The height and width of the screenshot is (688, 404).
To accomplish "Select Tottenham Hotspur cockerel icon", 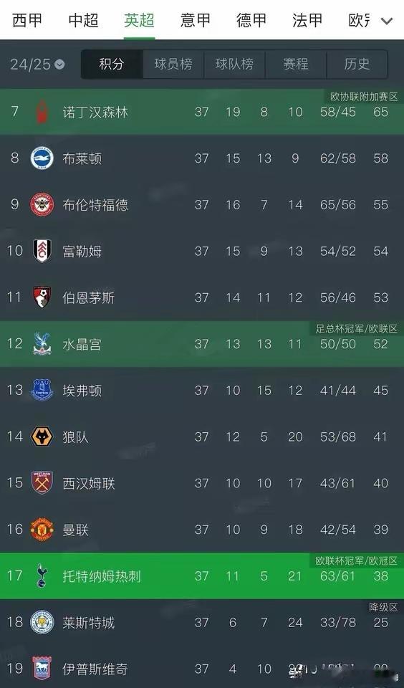I will [42, 575].
